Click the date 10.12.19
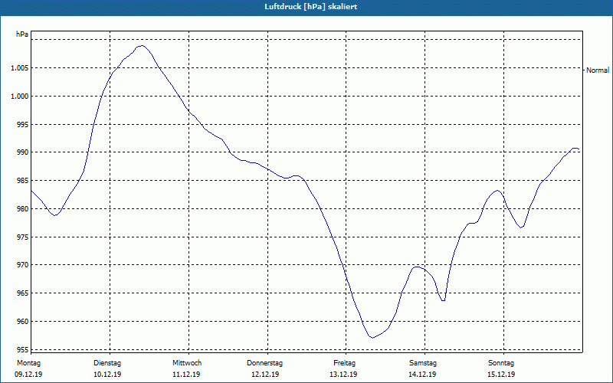The width and height of the screenshot is (613, 383). (x=107, y=375)
